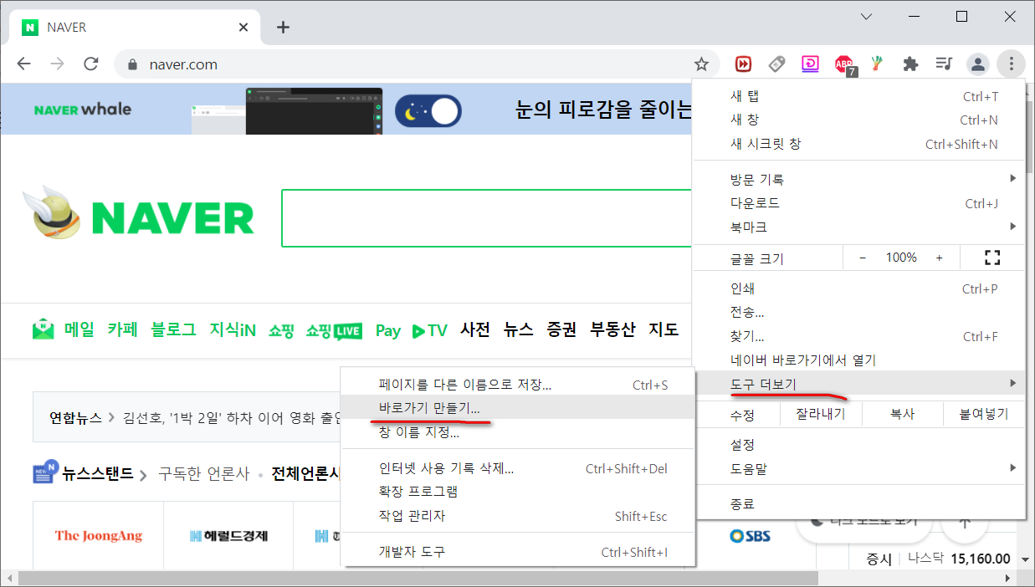The image size is (1035, 587).
Task: Click the tab search down-chevron in the title bar
Action: click(x=867, y=16)
